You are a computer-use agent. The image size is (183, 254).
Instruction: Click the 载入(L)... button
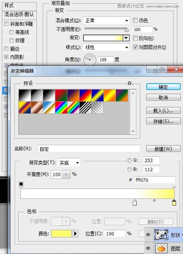pos(163,110)
